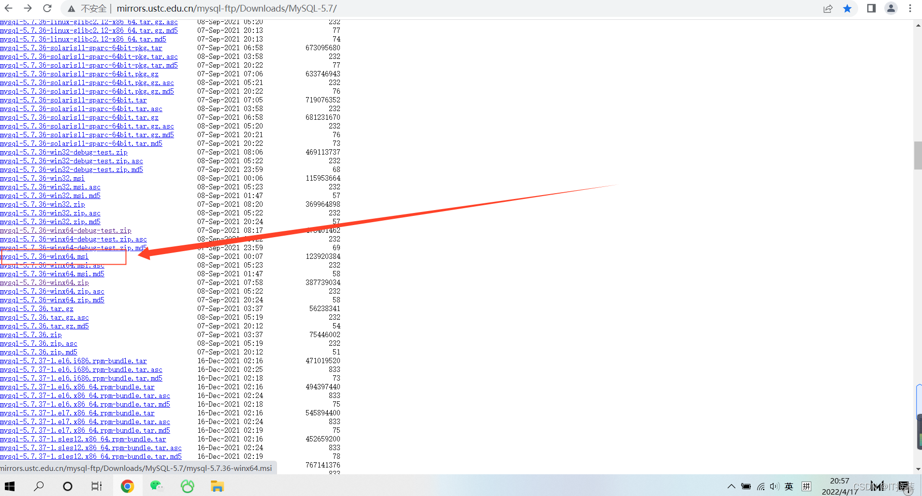
Task: Open Task View on taskbar
Action: click(x=97, y=486)
